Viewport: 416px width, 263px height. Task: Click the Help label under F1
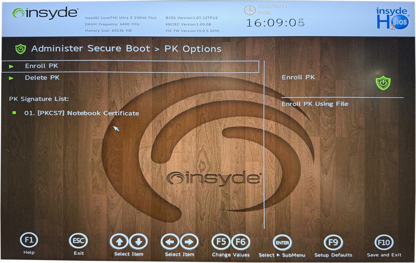point(29,252)
